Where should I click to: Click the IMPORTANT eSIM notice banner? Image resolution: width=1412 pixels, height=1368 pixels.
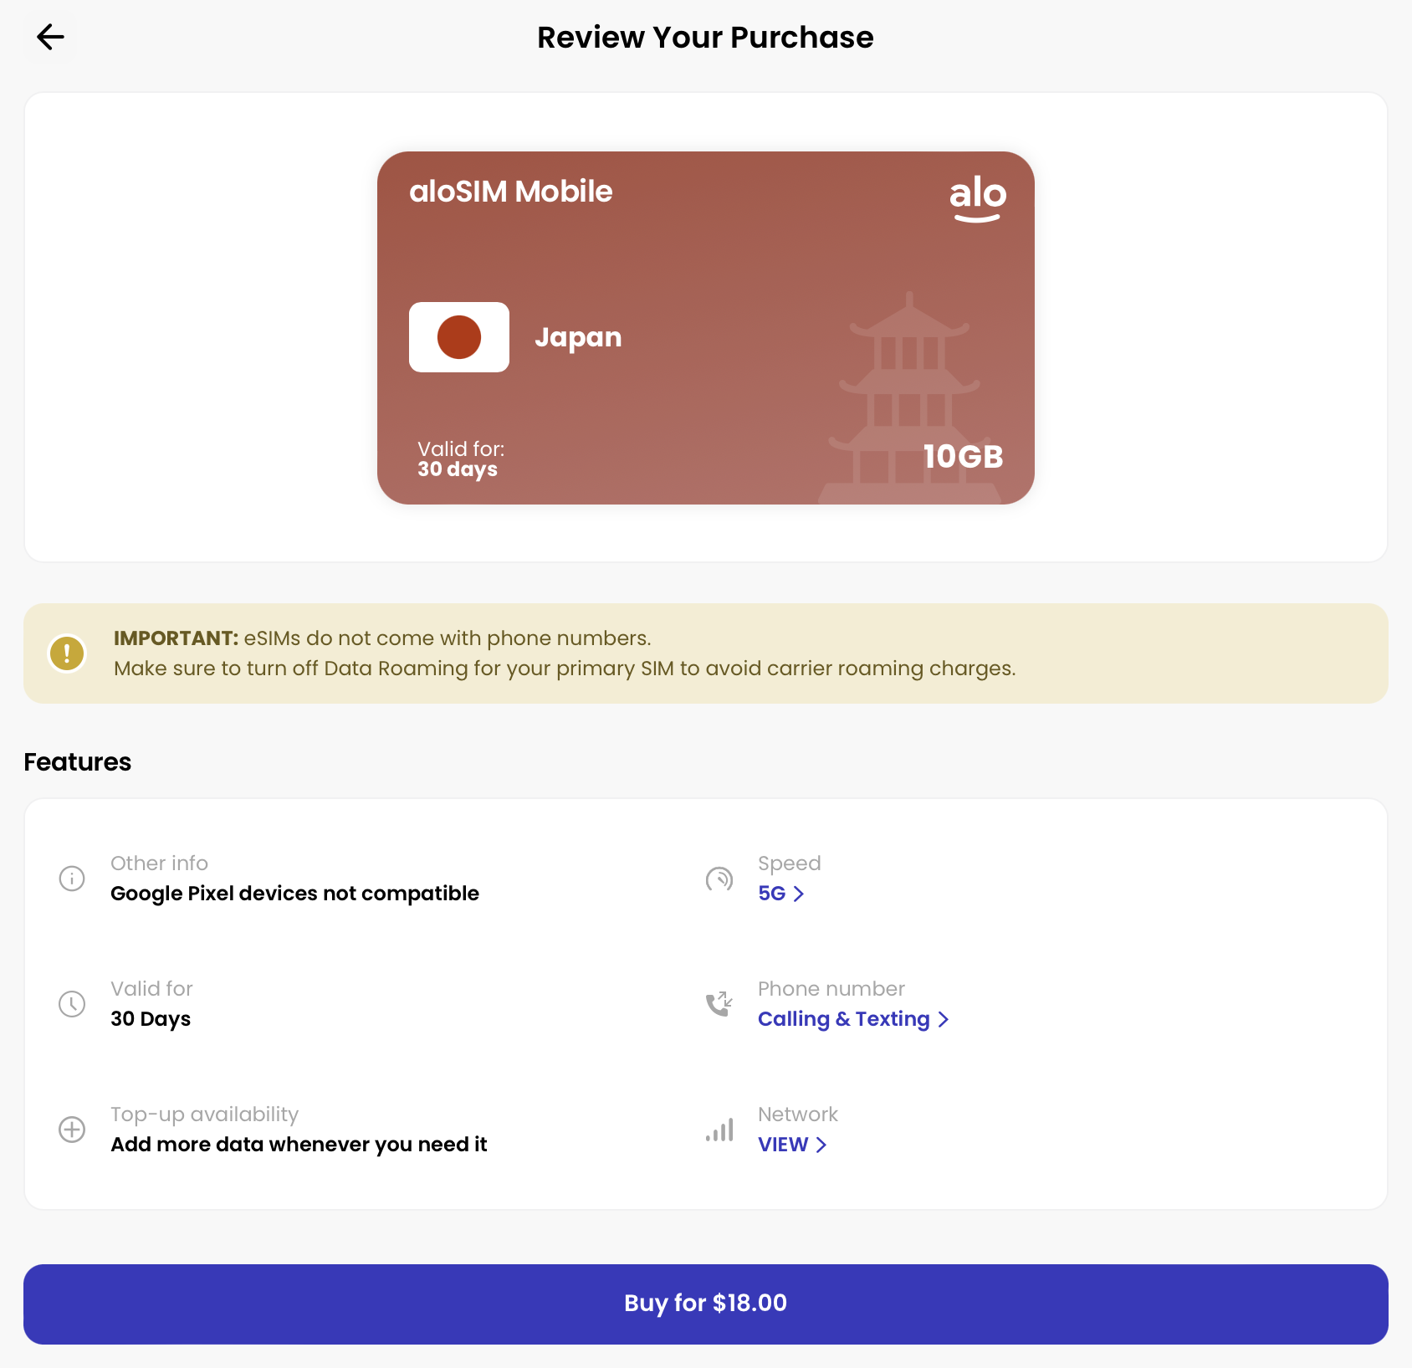point(706,653)
